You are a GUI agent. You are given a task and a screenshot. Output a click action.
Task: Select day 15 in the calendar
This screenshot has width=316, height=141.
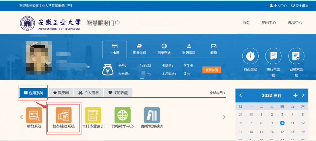[x=261, y=132]
